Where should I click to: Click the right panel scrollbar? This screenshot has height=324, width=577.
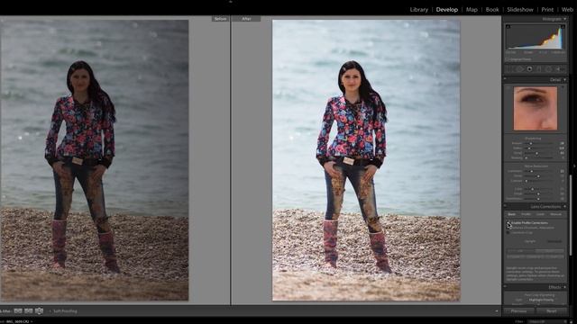click(x=571, y=215)
